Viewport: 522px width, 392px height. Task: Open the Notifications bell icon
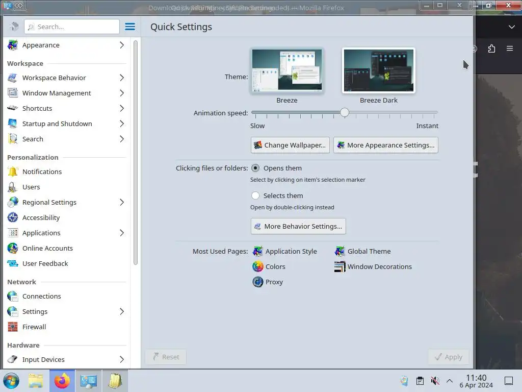(x=13, y=171)
